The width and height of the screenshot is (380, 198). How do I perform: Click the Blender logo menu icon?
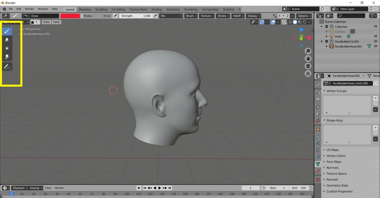[x=4, y=9]
